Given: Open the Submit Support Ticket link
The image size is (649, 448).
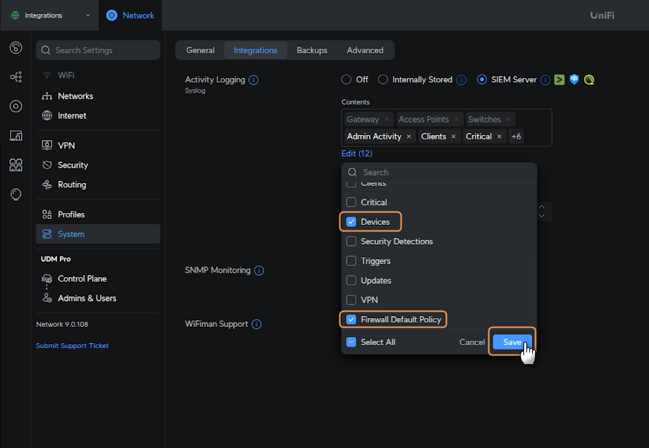Looking at the screenshot, I should click(72, 346).
